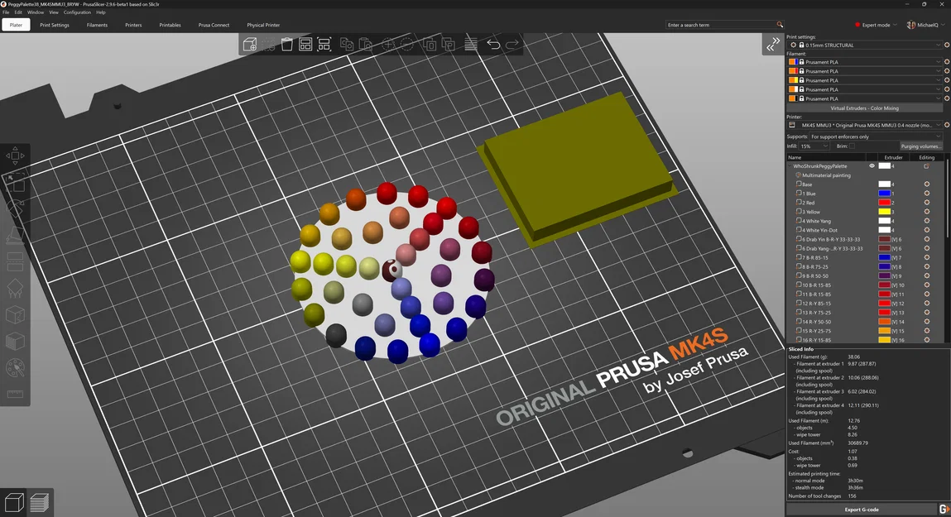The image size is (951, 517).
Task: Click the Undo arrow icon
Action: (493, 44)
